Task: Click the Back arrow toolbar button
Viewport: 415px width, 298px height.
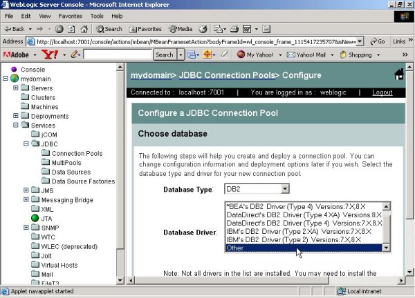Action: (x=15, y=29)
